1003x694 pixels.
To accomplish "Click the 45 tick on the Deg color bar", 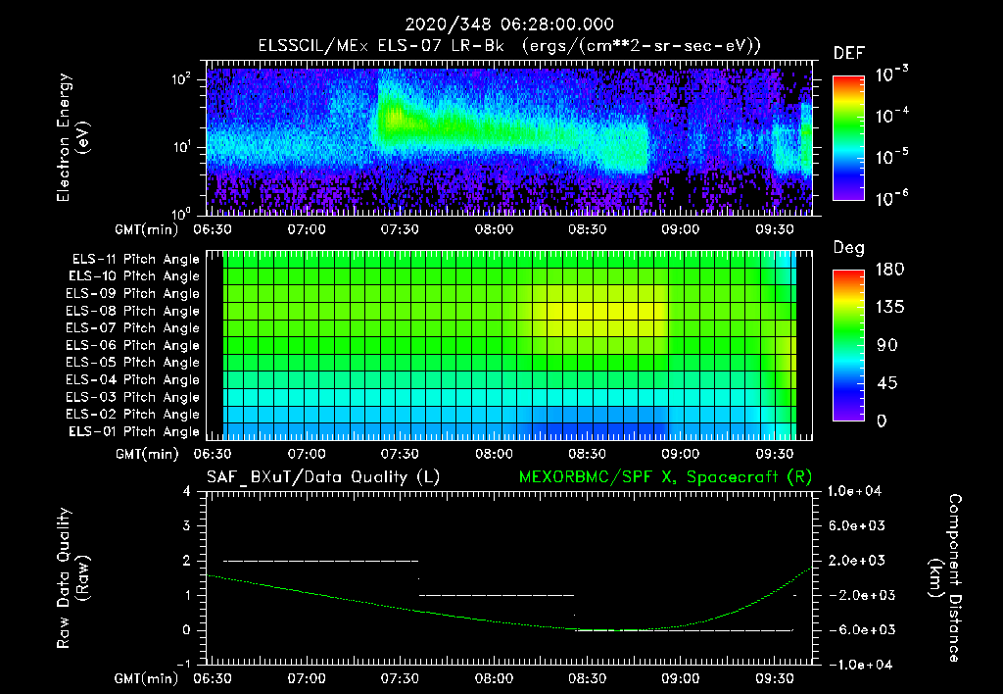I will [886, 383].
